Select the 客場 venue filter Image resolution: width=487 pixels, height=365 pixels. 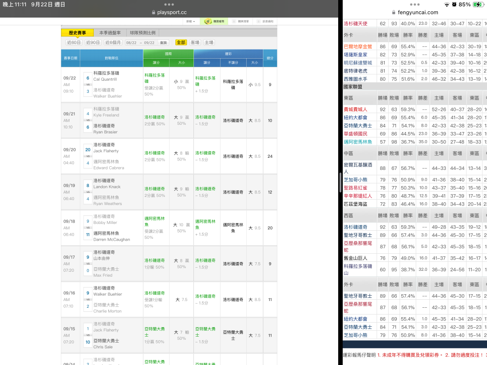(x=195, y=42)
